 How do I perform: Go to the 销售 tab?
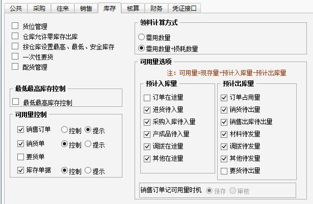(x=86, y=8)
